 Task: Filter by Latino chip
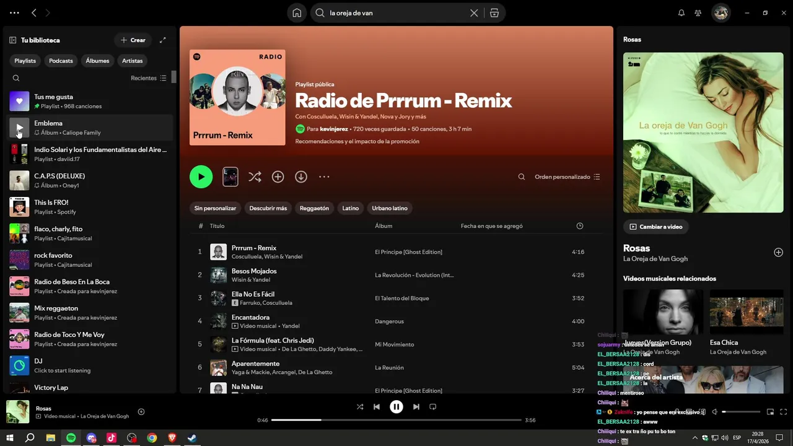(x=351, y=208)
